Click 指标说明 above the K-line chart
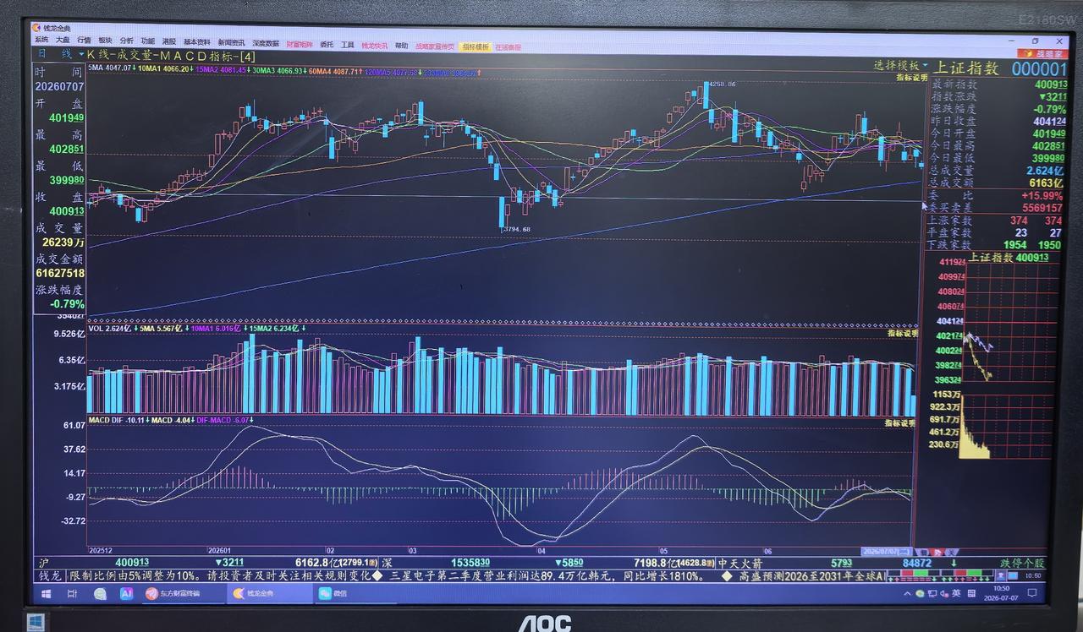Image resolution: width=1083 pixels, height=632 pixels. coord(911,77)
